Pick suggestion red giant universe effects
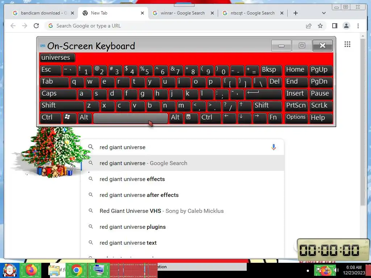The image size is (371, 278). 182,179
